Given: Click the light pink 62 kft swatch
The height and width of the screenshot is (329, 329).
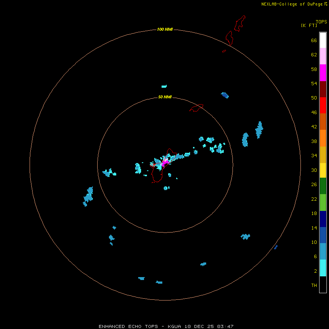Looking at the screenshot, I should pos(323,56).
